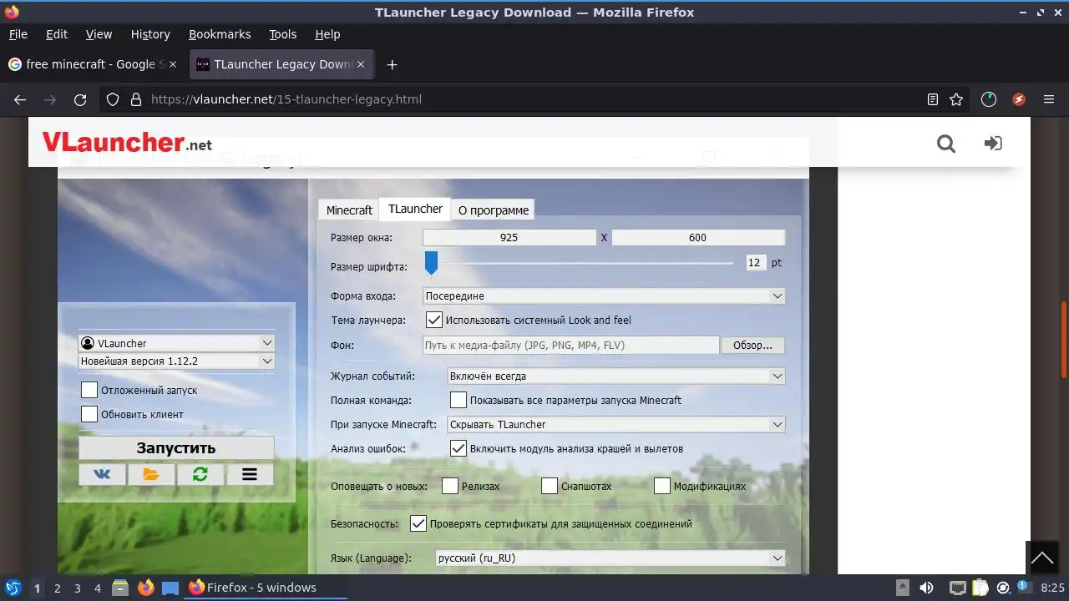1069x601 pixels.
Task: Open 'При запуске Minecraft' Скрывать TLauncher dropdown
Action: tap(616, 424)
